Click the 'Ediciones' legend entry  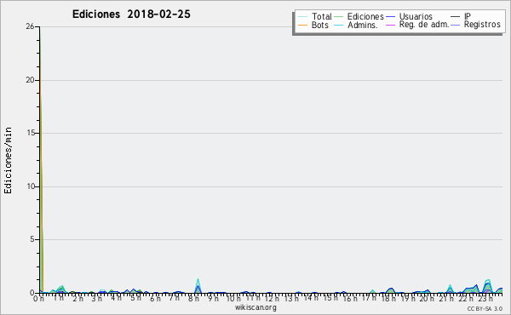click(x=365, y=16)
